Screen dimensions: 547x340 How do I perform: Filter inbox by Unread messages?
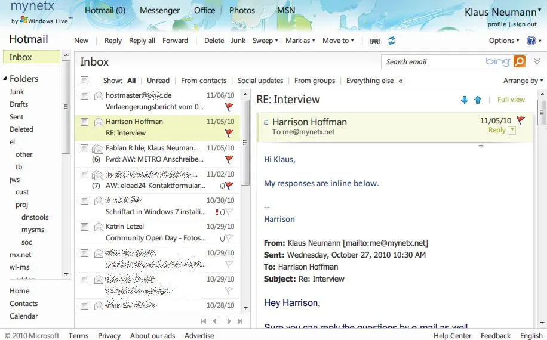click(158, 81)
